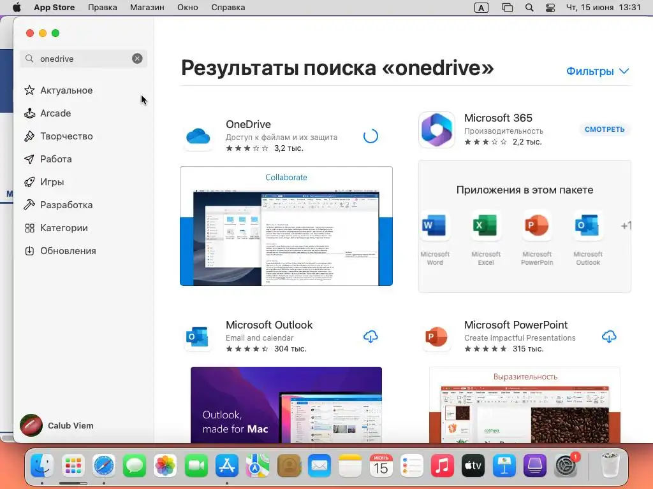Open Keynote from the dock
The width and height of the screenshot is (653, 489).
504,465
